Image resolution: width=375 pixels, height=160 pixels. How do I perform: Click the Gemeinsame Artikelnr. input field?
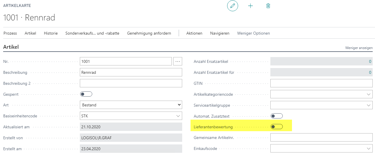click(x=321, y=138)
